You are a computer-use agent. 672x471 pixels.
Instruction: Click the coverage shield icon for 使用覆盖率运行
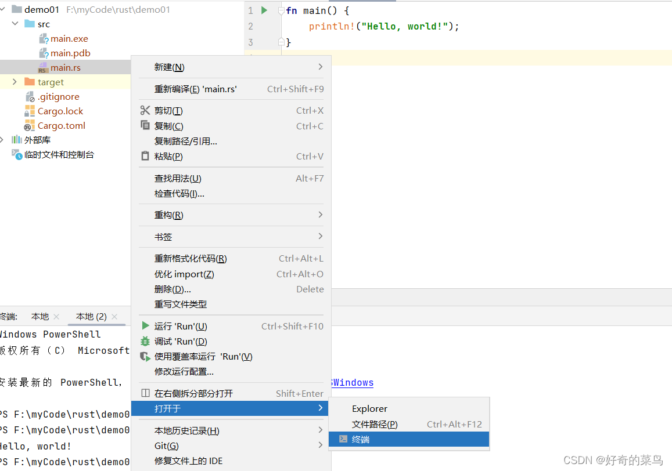pyautogui.click(x=145, y=356)
